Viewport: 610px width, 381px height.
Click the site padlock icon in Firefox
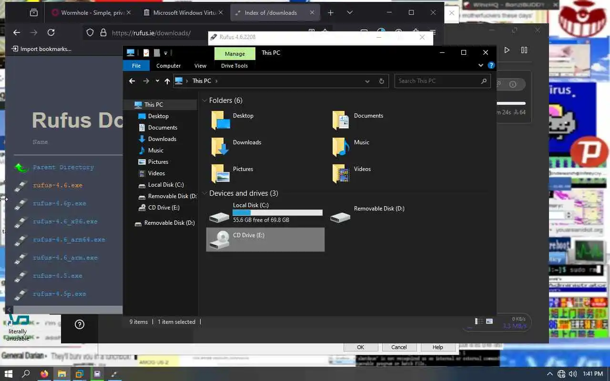(103, 33)
